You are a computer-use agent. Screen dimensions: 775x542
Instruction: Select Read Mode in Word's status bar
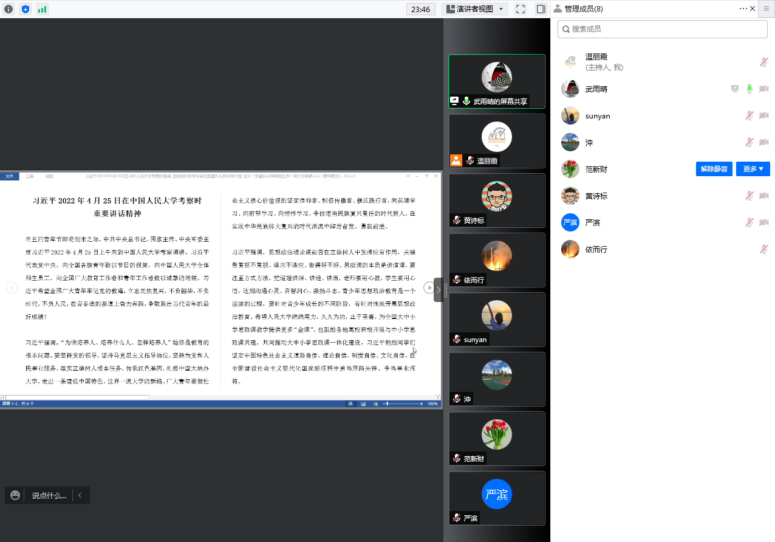[351, 403]
